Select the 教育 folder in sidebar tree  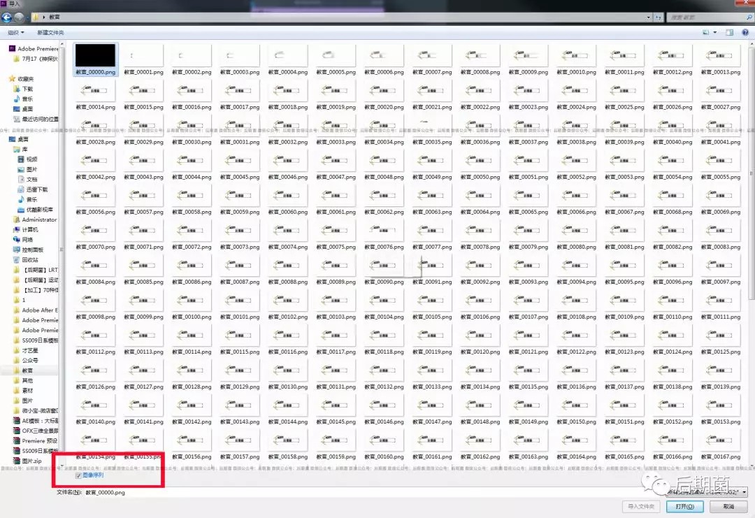[x=27, y=370]
